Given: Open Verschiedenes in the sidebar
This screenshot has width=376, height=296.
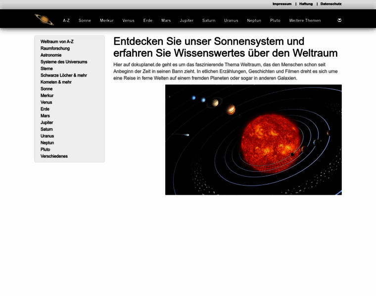Looking at the screenshot, I should [x=54, y=156].
